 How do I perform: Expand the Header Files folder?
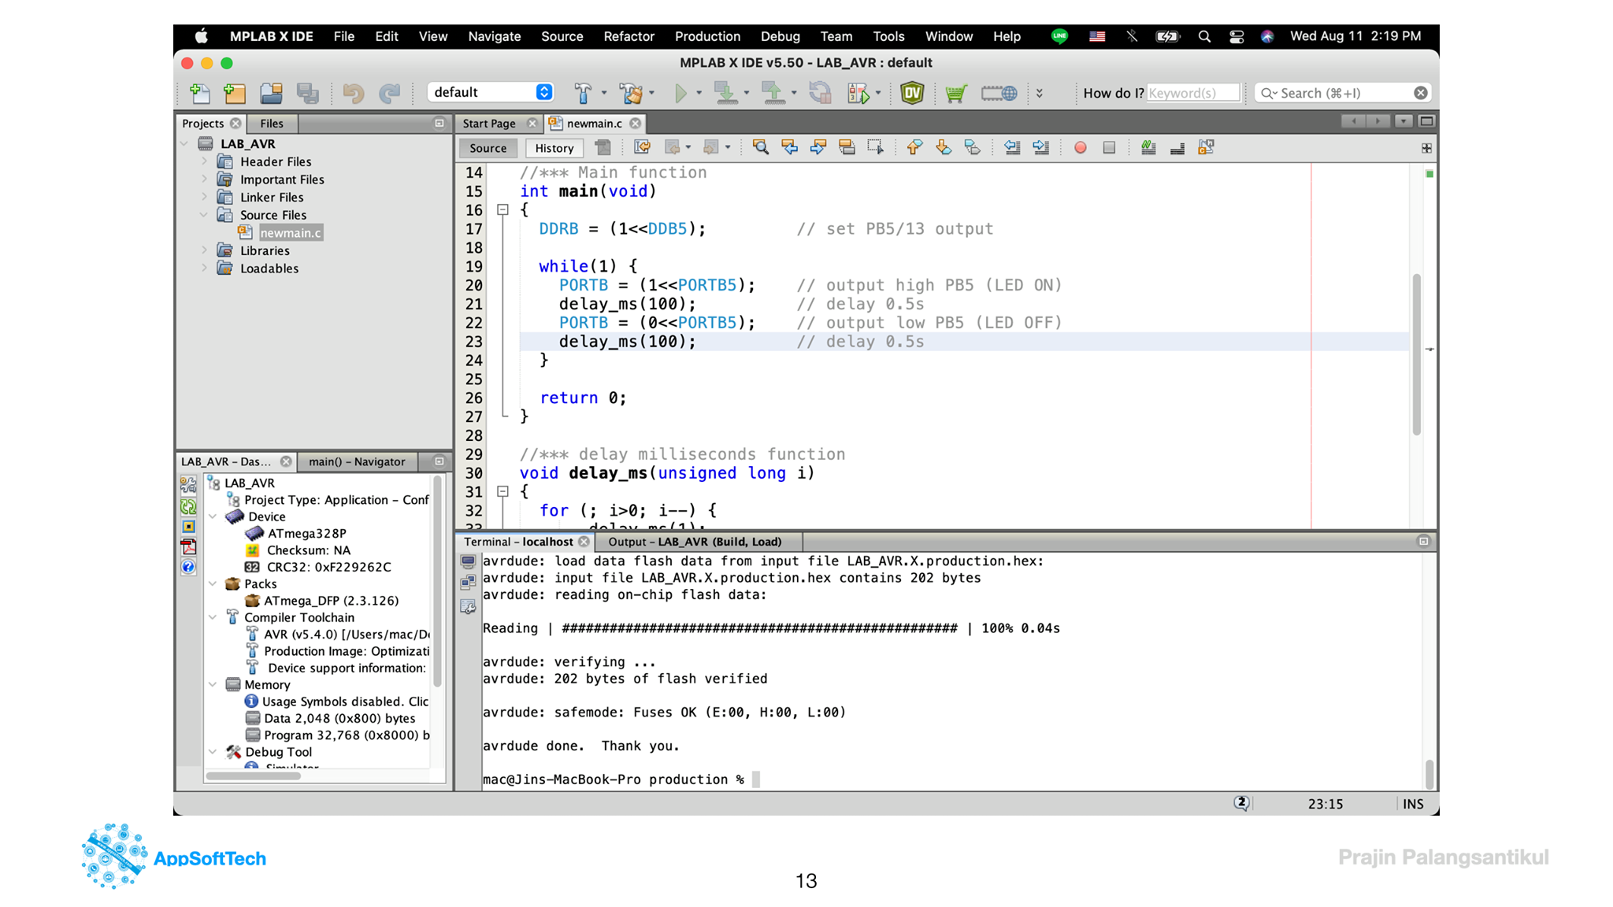pyautogui.click(x=204, y=161)
